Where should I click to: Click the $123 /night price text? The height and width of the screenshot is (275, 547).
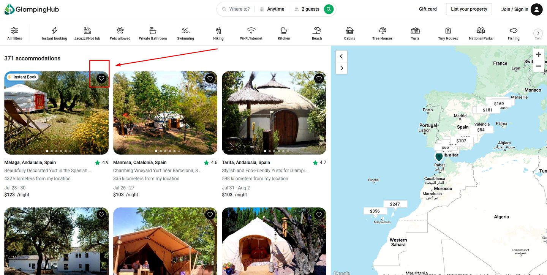point(17,195)
